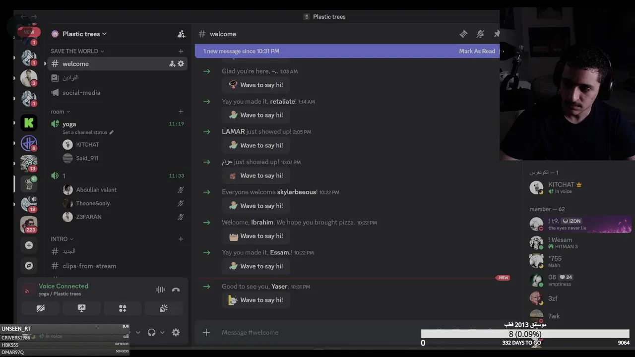Click muted mic icon beside Abdullah valant
635x357 pixels.
point(181,190)
